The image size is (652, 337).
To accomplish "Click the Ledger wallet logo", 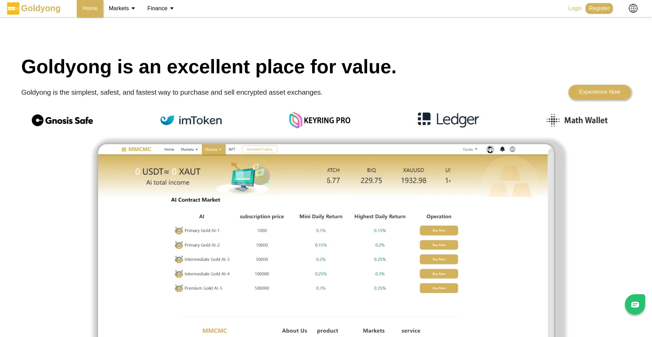I will click(x=448, y=119).
